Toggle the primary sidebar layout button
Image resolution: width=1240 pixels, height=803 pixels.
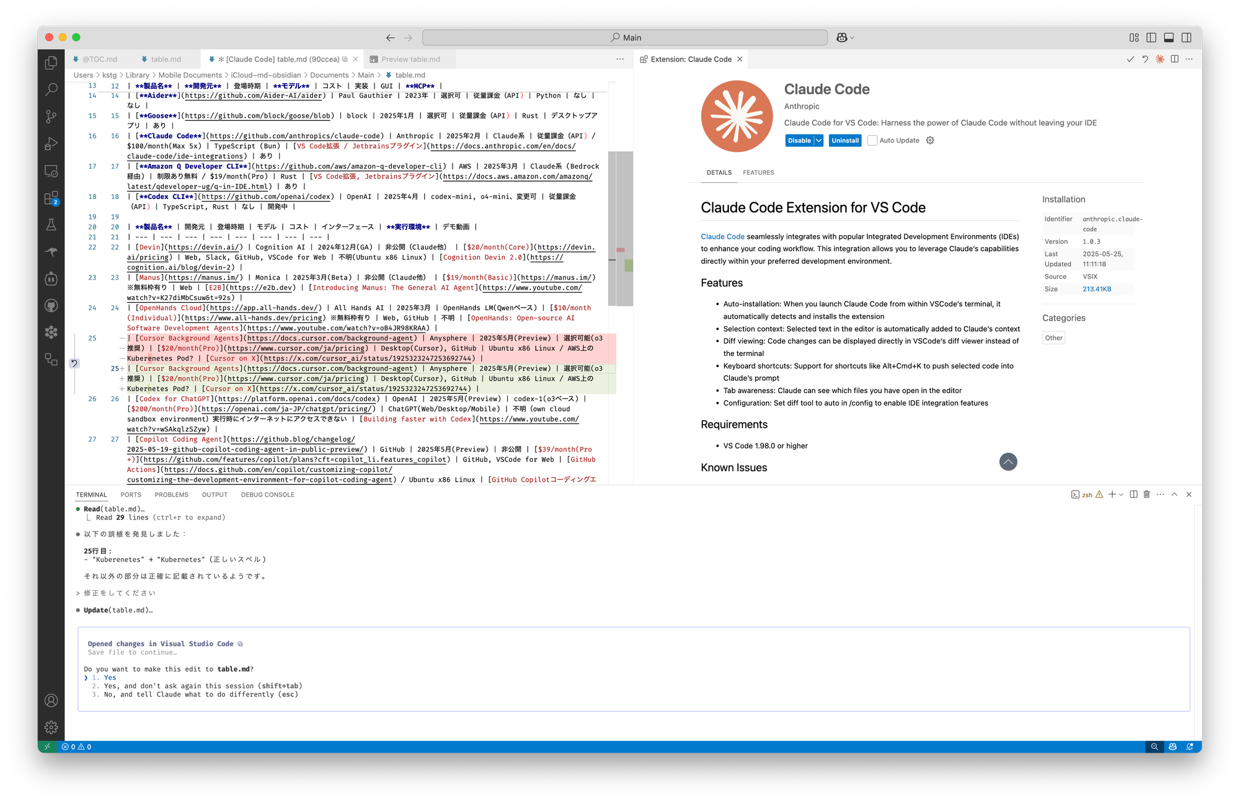1151,38
